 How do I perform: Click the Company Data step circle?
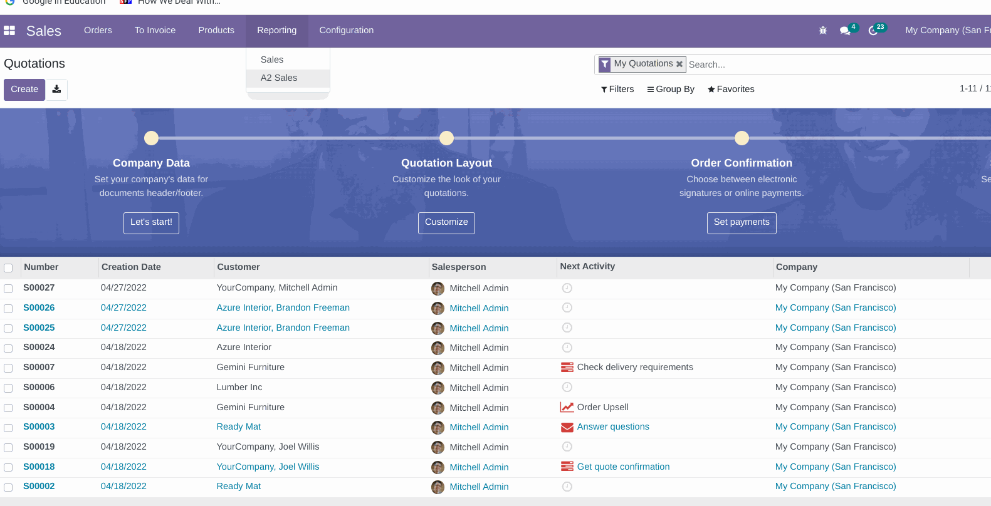point(151,138)
